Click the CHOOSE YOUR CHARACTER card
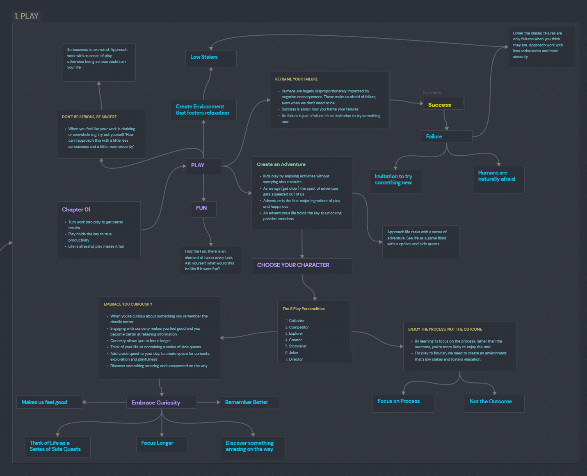Image resolution: width=587 pixels, height=476 pixels. (x=302, y=266)
